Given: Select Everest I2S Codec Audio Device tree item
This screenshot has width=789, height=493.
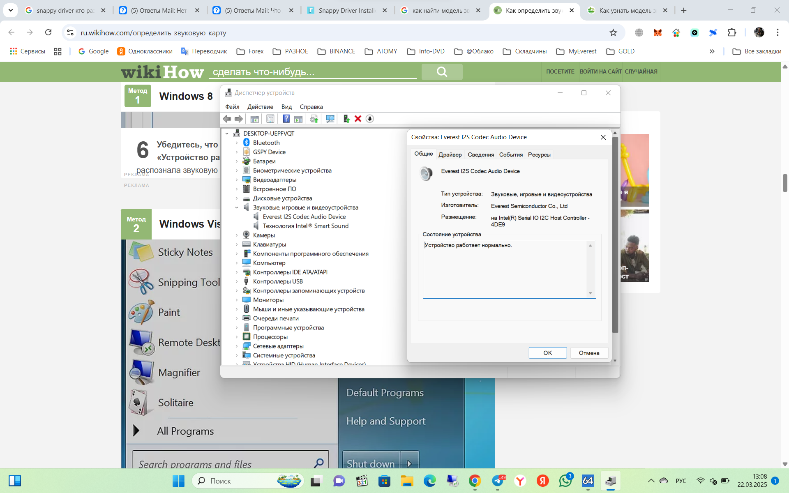Looking at the screenshot, I should (x=304, y=217).
